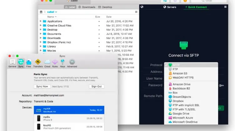
Task: Select the mpAIR MacBook Air device
Action: pos(69,110)
